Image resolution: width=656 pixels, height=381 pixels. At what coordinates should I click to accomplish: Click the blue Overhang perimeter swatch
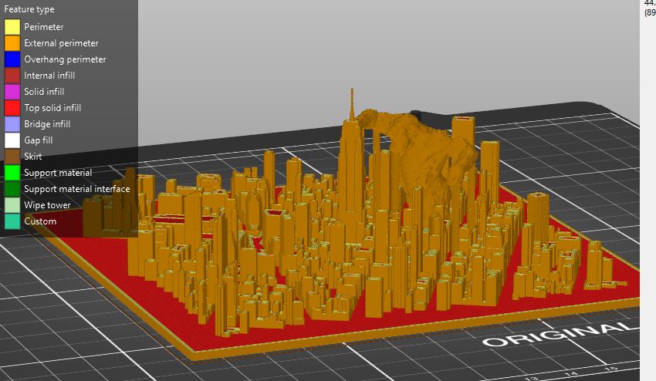tap(12, 59)
